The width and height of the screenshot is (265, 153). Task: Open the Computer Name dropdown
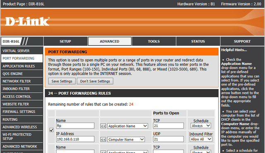126,139
